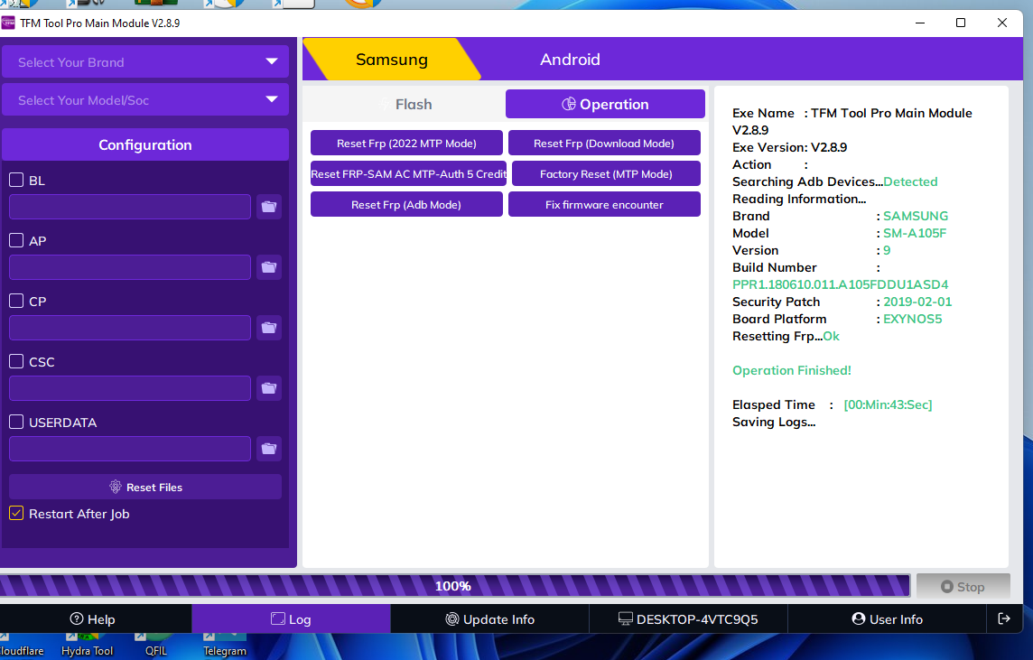
Task: Maximize the TFM Tool window
Action: [x=961, y=23]
